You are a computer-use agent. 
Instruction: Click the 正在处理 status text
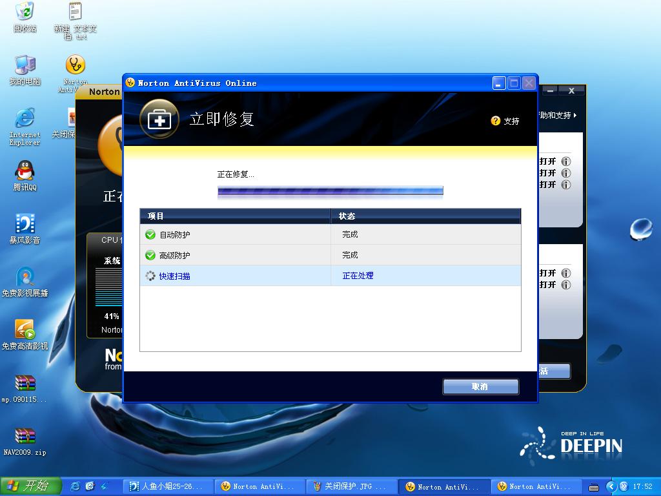click(358, 276)
